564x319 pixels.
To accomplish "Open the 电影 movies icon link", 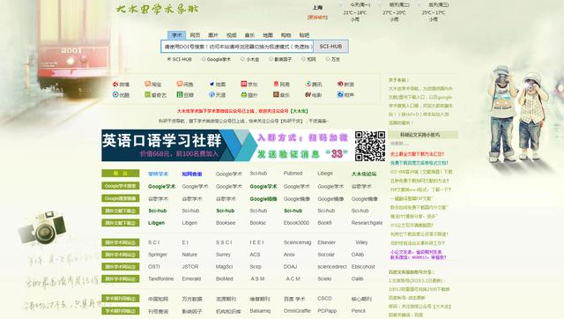I will pos(314,95).
